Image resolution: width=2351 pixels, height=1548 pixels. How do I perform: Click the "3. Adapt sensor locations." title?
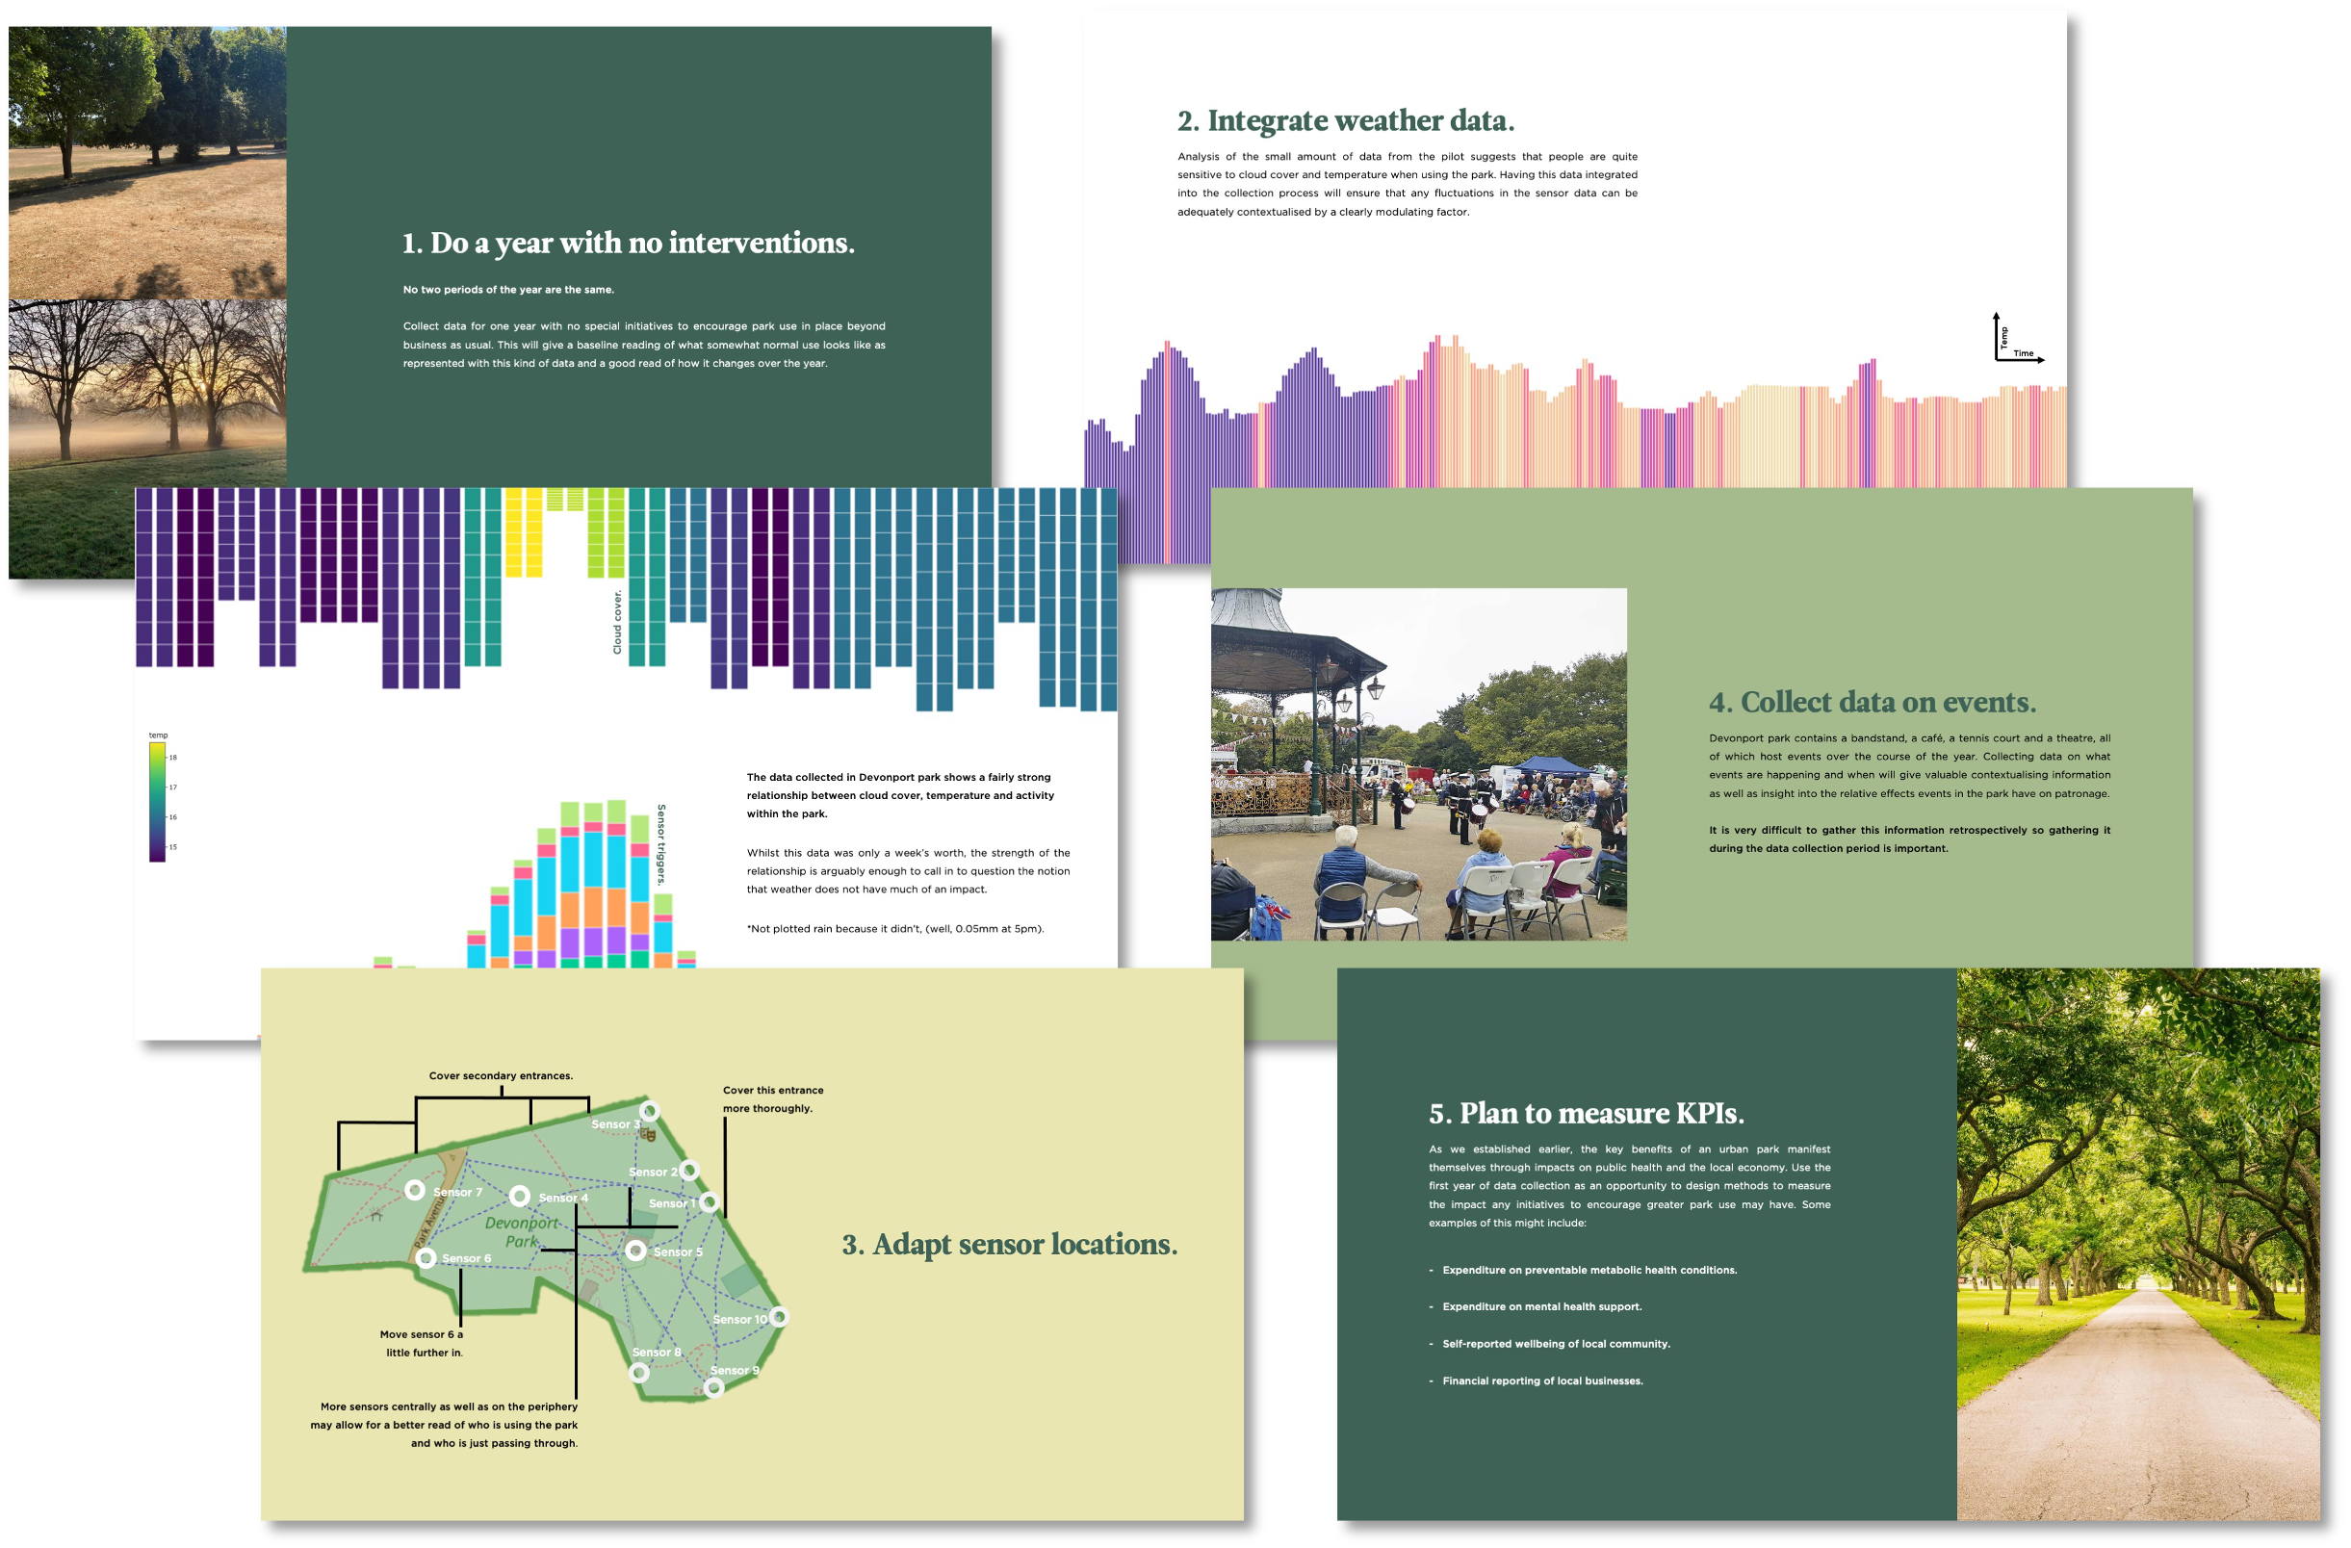(x=1009, y=1244)
